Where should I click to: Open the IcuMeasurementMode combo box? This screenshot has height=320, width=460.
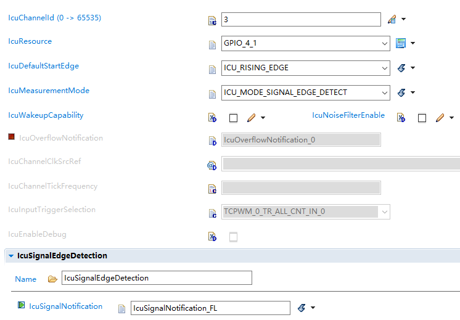(305, 92)
